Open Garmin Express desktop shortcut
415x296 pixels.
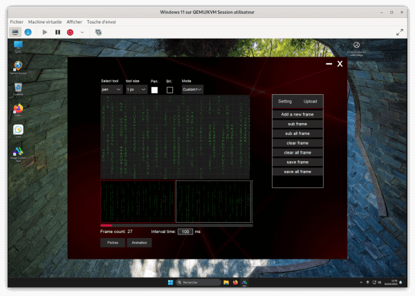click(x=18, y=66)
